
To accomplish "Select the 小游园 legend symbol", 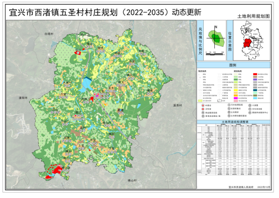I will point(250,105).
